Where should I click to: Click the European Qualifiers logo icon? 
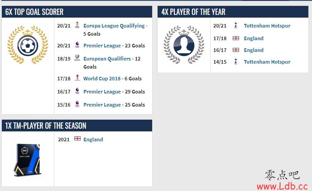point(77,58)
